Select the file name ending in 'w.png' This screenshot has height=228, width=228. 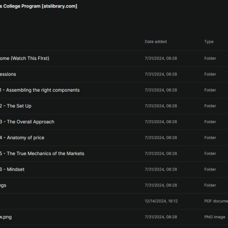pyautogui.click(x=6, y=217)
